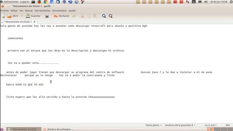Open the Texto plano language dropdown
Screen dimensions: 233x131
(154, 125)
